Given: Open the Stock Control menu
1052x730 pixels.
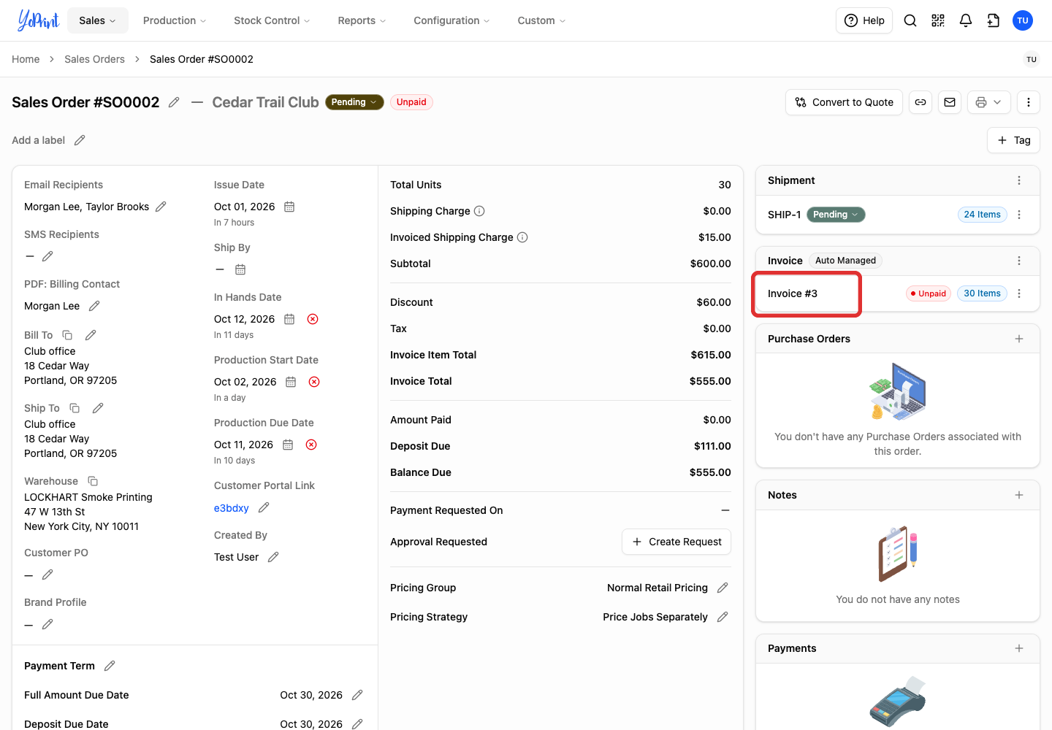Looking at the screenshot, I should point(272,20).
